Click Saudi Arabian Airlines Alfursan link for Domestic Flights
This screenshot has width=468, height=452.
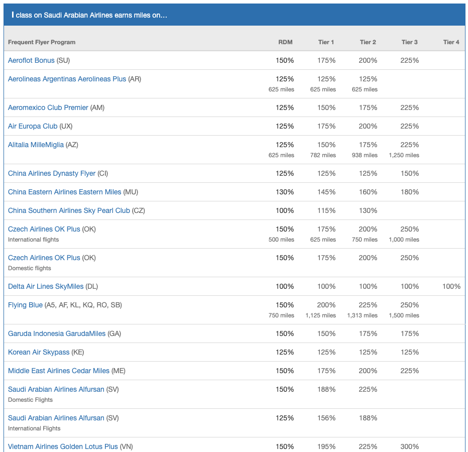click(56, 389)
